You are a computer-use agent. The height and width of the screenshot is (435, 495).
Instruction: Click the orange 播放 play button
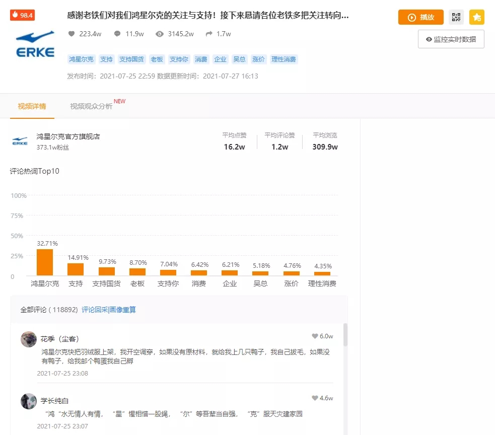pyautogui.click(x=420, y=17)
